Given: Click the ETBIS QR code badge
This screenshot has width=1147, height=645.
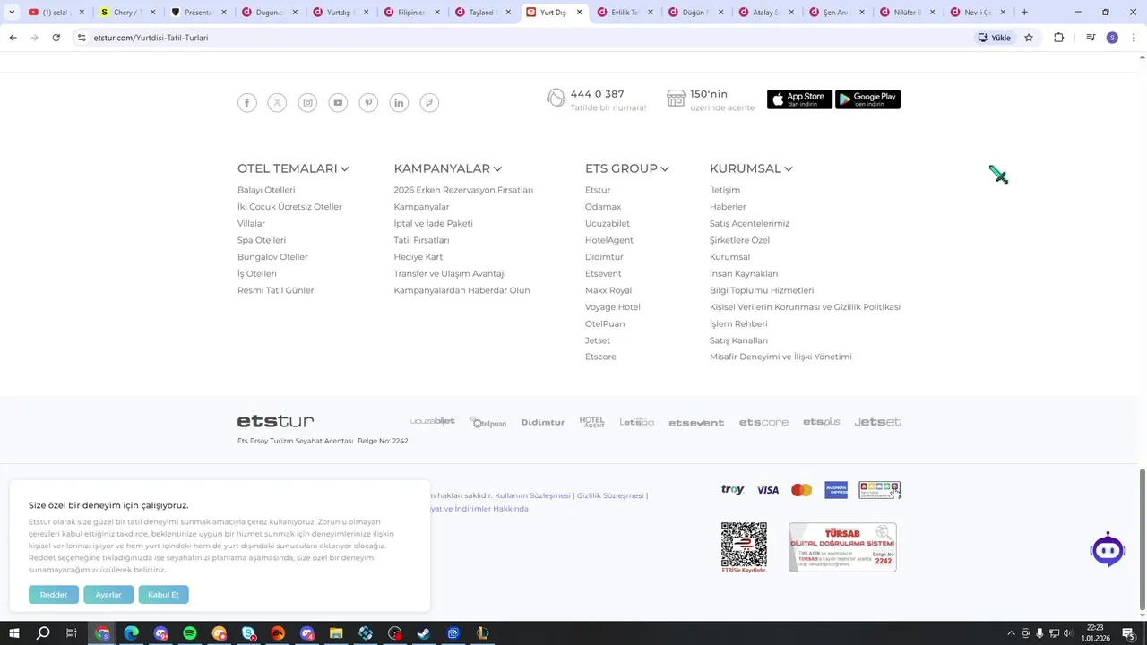Looking at the screenshot, I should [x=744, y=547].
